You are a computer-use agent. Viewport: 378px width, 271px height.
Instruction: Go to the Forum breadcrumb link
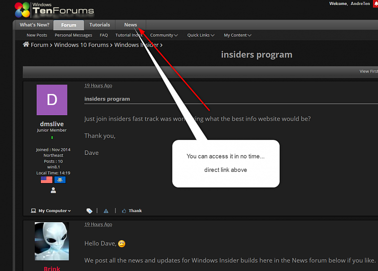39,45
